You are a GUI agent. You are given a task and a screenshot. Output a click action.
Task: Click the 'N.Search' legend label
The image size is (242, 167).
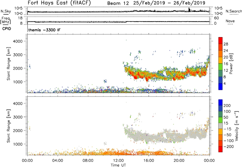[x=234, y=11]
